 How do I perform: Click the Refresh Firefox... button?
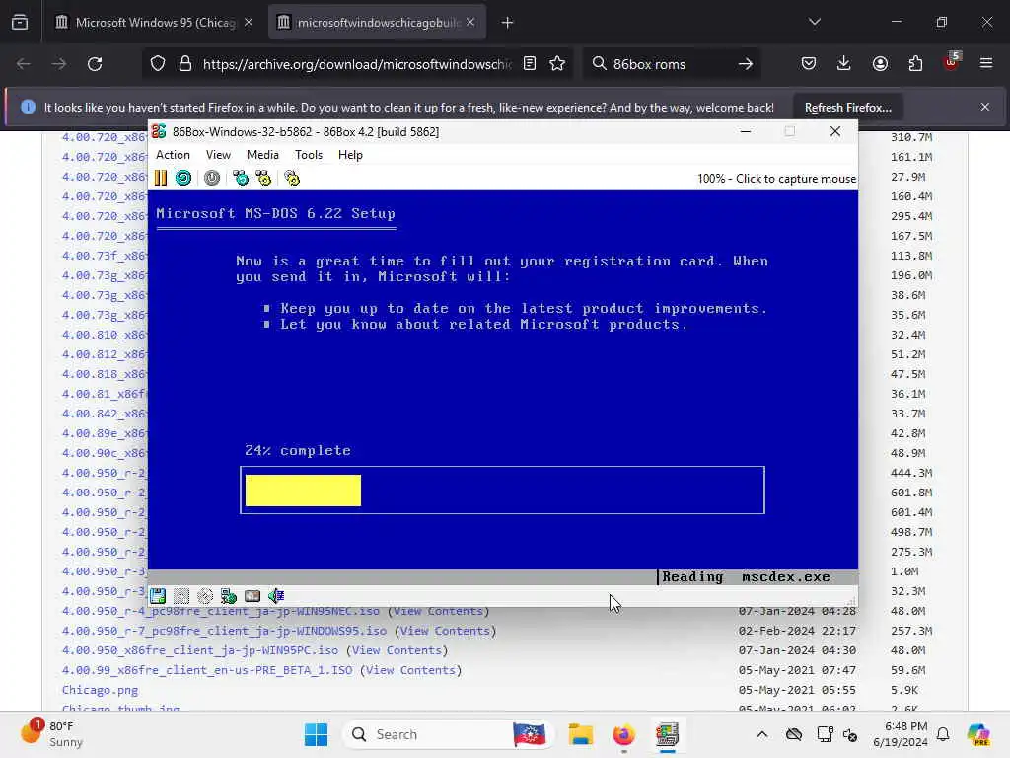(x=847, y=107)
